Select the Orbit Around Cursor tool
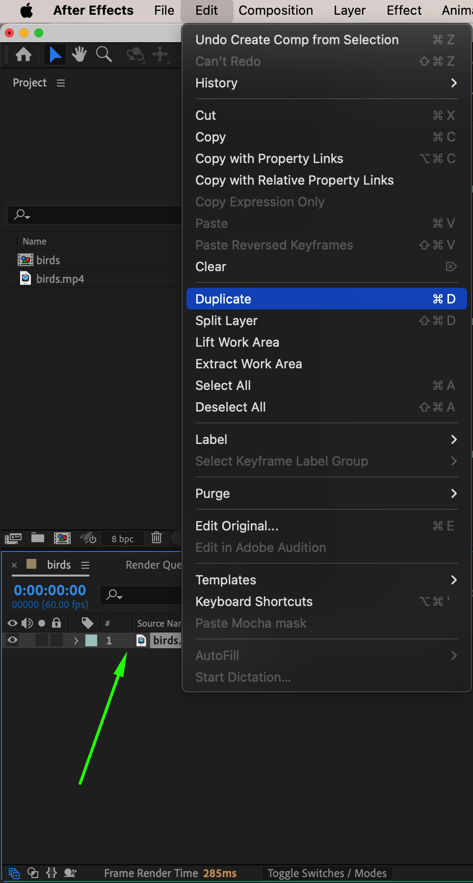The width and height of the screenshot is (473, 883). coord(135,54)
